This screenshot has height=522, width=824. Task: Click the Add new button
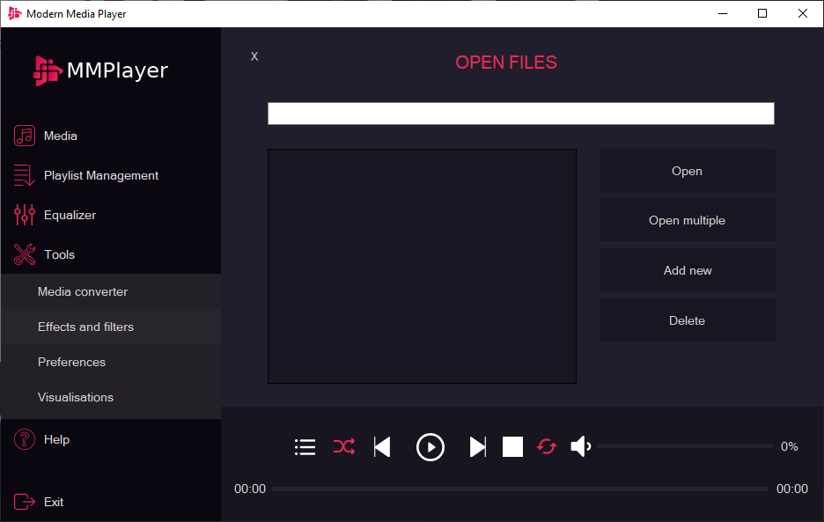[x=688, y=270]
